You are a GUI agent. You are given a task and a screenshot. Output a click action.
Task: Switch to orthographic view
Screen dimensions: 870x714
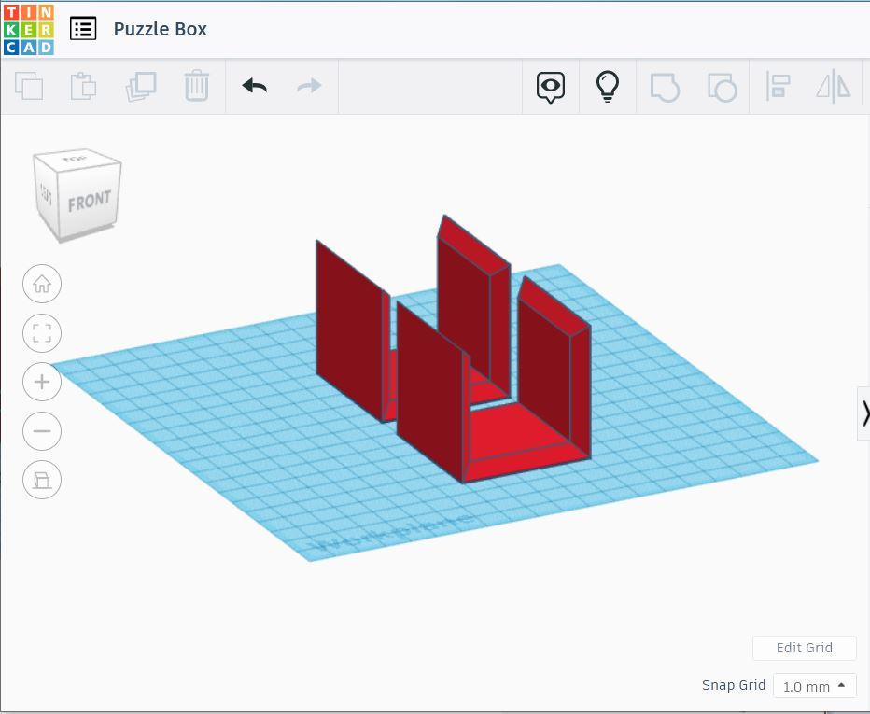coord(42,480)
